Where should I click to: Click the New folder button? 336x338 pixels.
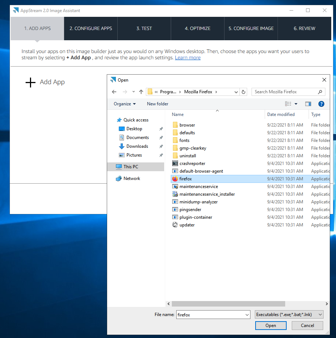[158, 104]
